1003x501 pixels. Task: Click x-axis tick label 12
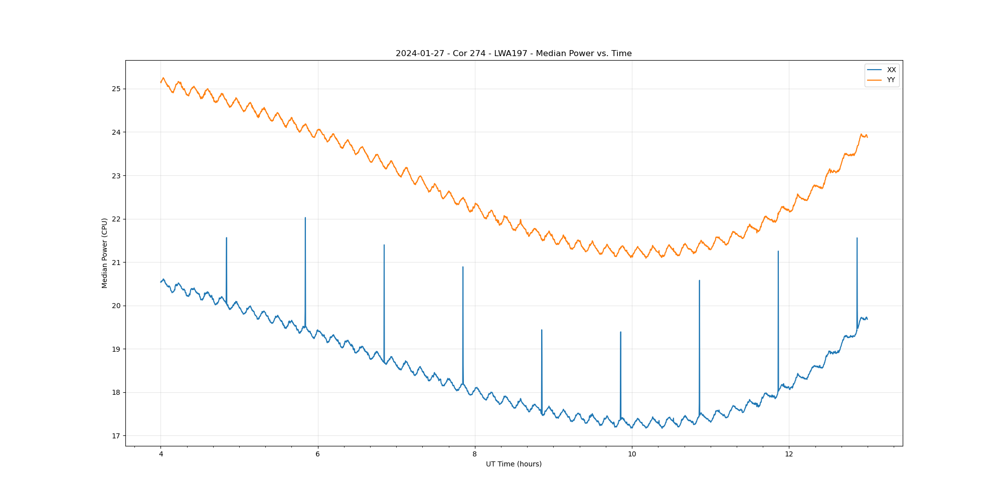click(x=789, y=454)
